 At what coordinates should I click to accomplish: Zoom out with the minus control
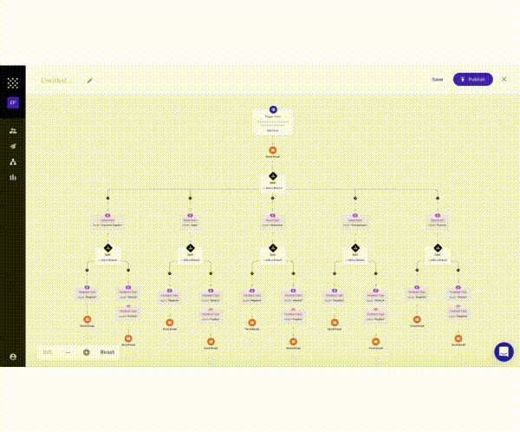pyautogui.click(x=68, y=352)
